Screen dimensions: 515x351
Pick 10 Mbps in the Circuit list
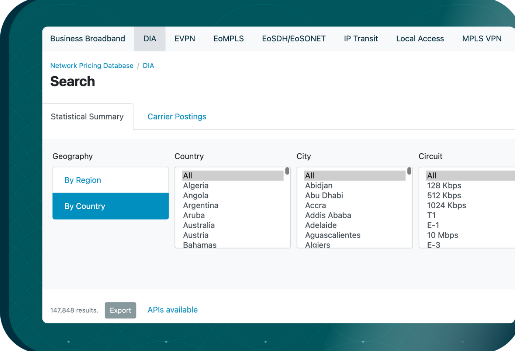[442, 235]
